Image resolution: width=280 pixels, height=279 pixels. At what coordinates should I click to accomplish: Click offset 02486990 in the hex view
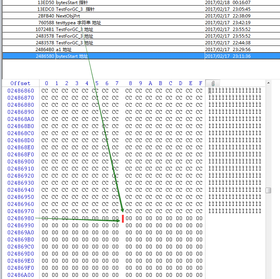(21, 225)
